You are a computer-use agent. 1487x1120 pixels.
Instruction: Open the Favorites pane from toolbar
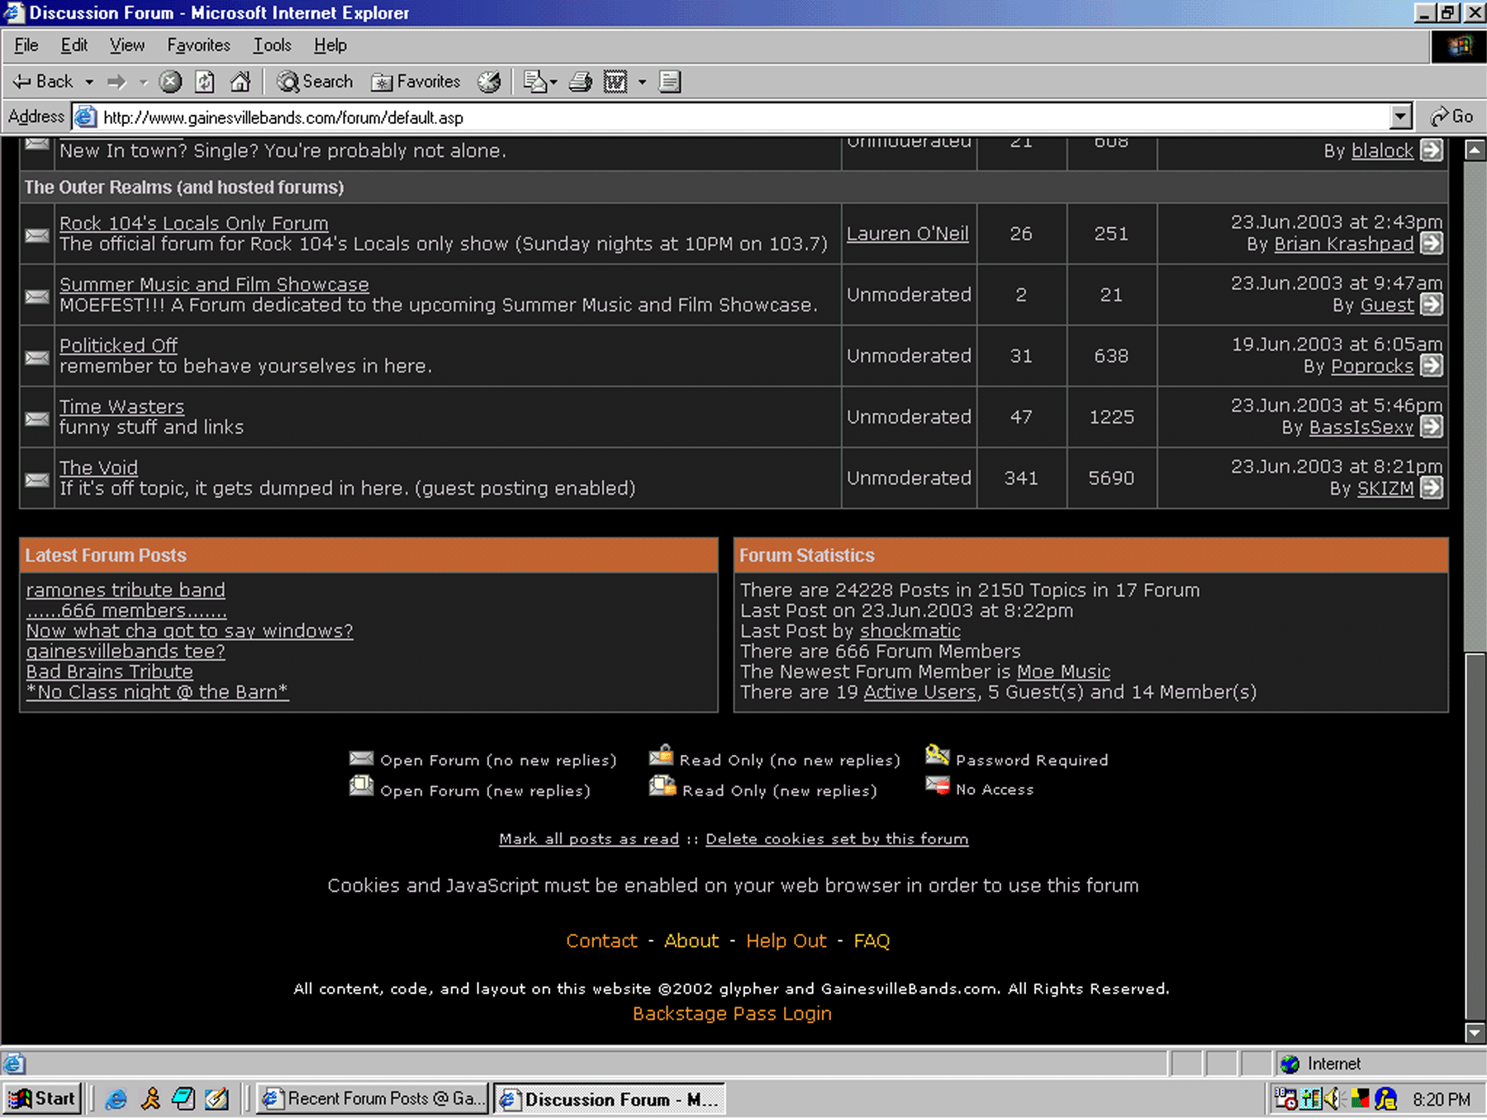[416, 82]
